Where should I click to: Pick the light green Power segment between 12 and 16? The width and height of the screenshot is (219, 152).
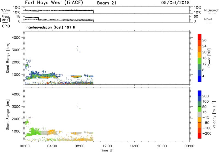point(200,61)
